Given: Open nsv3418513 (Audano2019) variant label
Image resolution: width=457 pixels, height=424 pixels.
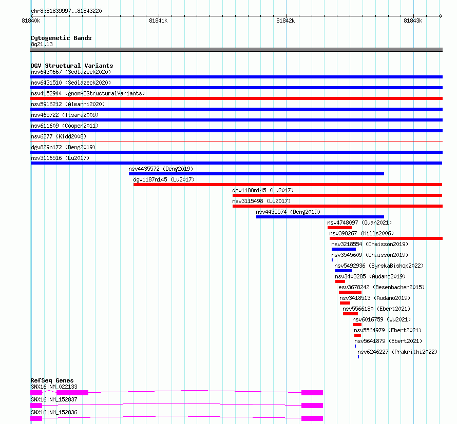Looking at the screenshot, I should click(x=375, y=298).
